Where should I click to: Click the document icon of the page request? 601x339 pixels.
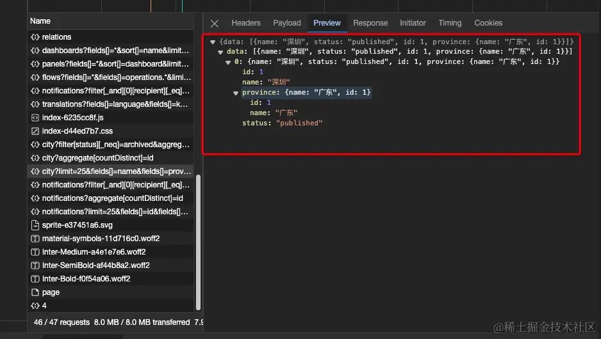pyautogui.click(x=35, y=292)
